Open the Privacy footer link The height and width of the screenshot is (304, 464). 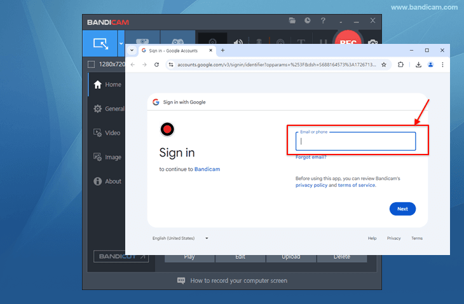(393, 238)
